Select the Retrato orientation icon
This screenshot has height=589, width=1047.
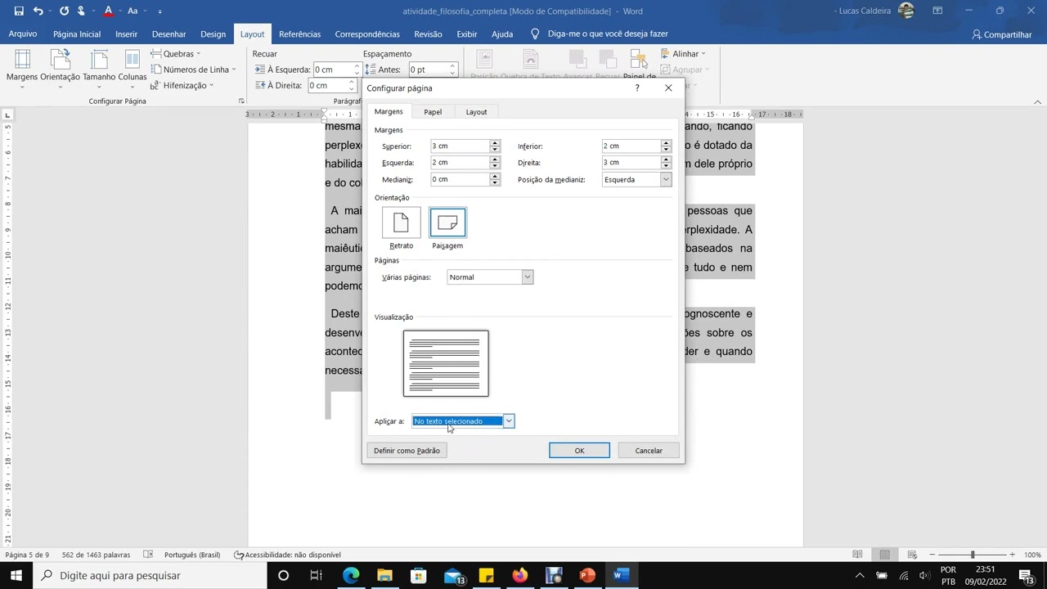pos(401,223)
